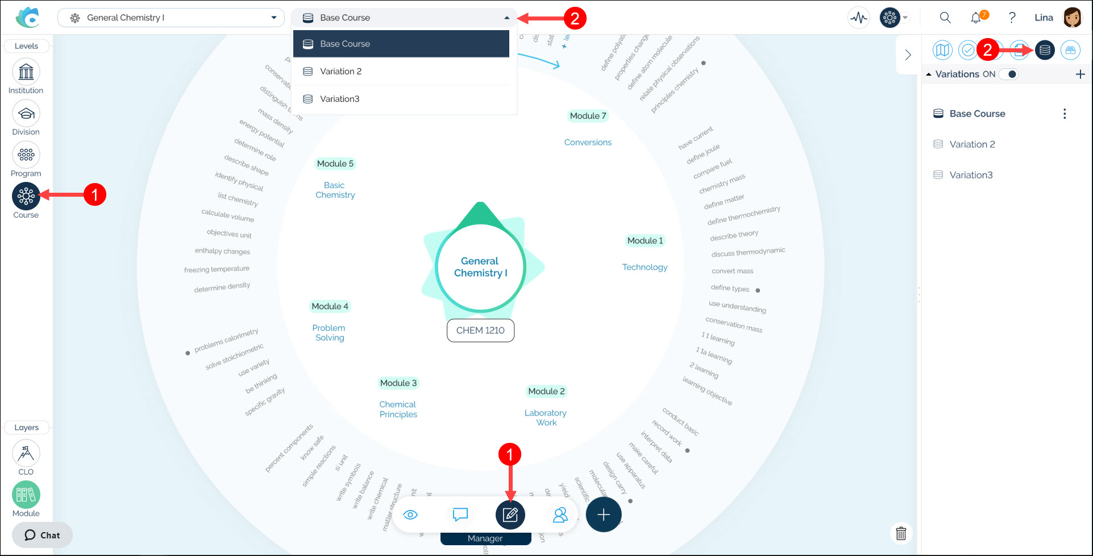Toggle the eye view mode icon

coord(410,515)
